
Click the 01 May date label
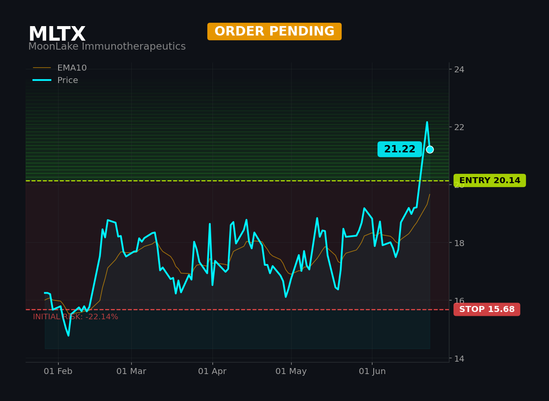coord(291,371)
